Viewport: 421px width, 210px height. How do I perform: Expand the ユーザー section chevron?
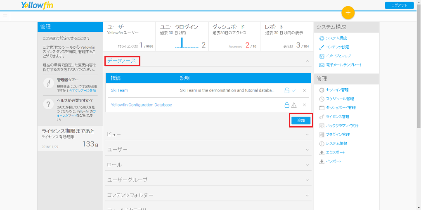307,150
